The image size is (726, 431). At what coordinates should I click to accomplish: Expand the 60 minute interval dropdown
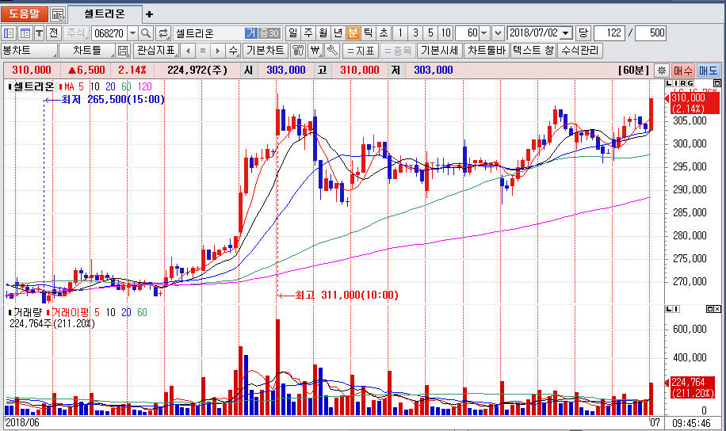(x=483, y=33)
